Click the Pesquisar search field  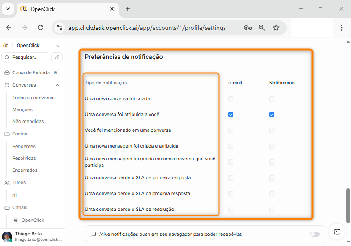tap(26, 57)
